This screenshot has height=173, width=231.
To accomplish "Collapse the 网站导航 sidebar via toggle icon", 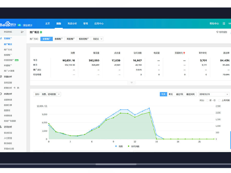I will point(22,32).
